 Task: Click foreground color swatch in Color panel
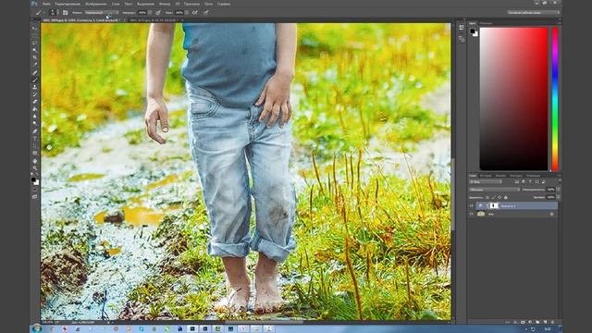[473, 31]
